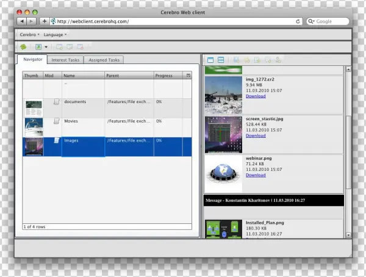Click the green refresh icon in toolbar
This screenshot has height=277, width=366.
(23, 46)
